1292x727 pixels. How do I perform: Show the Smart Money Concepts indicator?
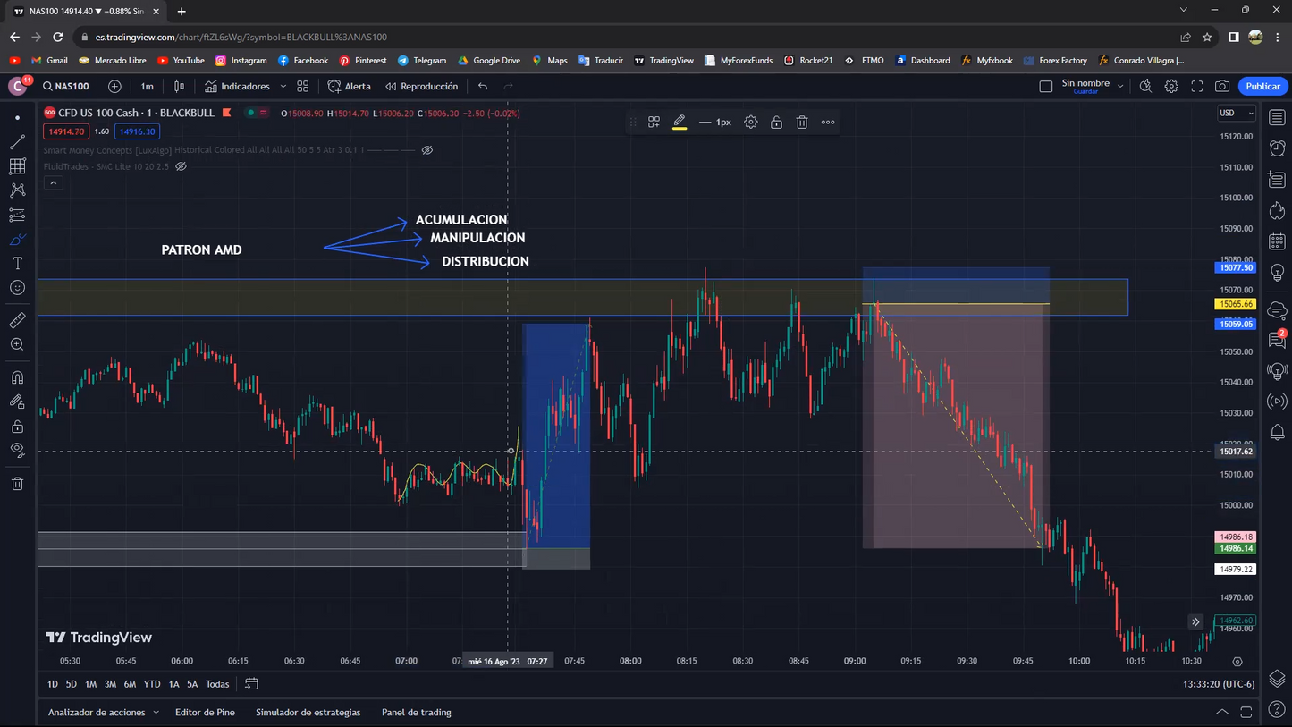[x=427, y=150]
